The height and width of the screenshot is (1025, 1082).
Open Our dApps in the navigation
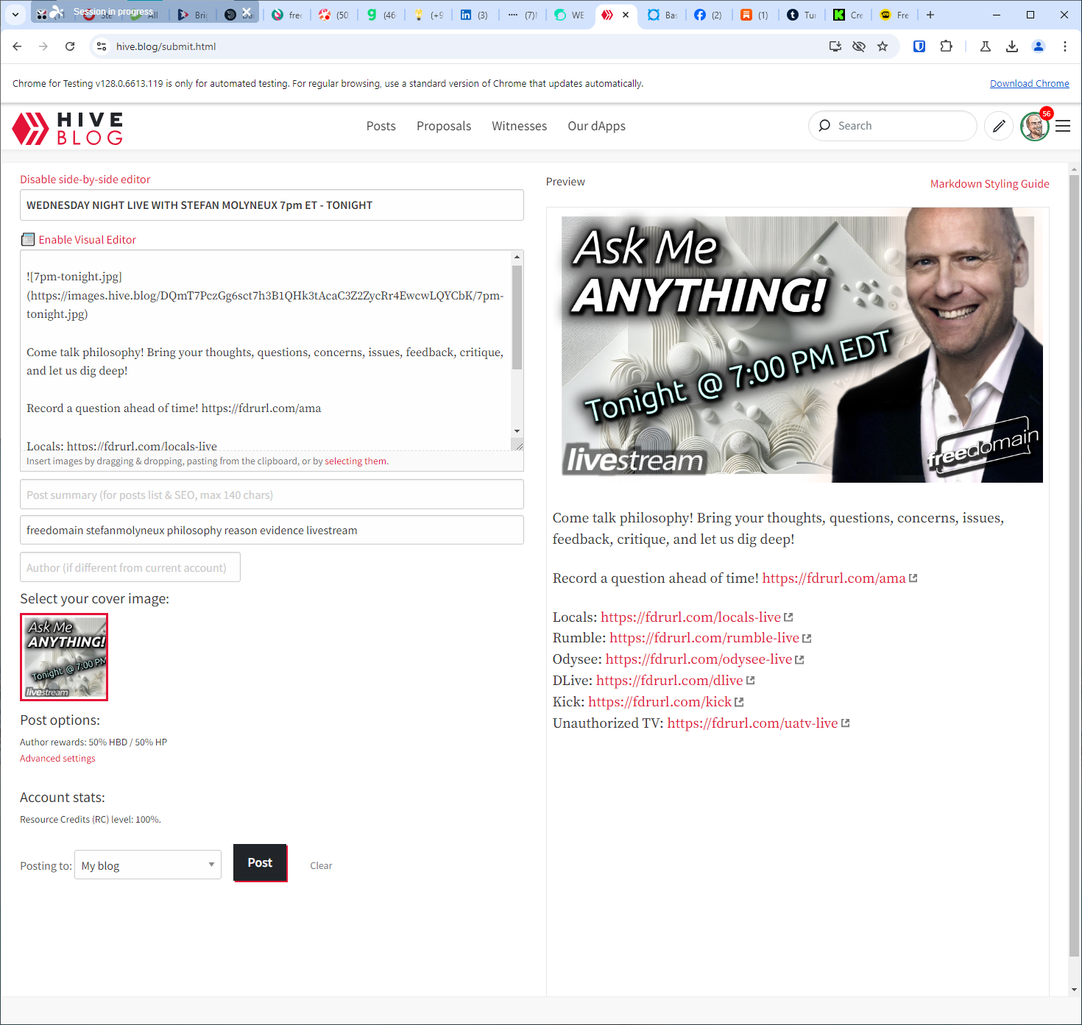click(597, 126)
